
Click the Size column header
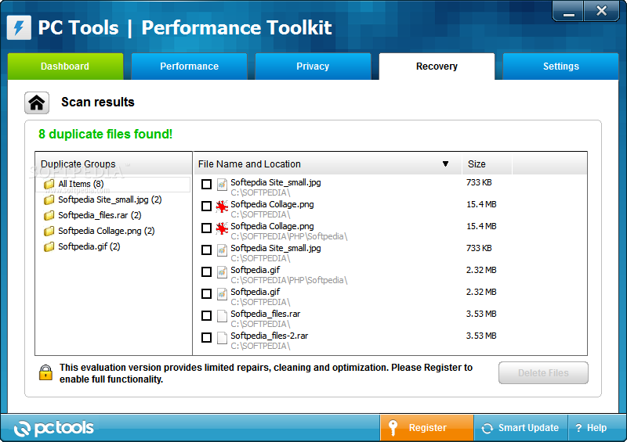[x=487, y=164]
